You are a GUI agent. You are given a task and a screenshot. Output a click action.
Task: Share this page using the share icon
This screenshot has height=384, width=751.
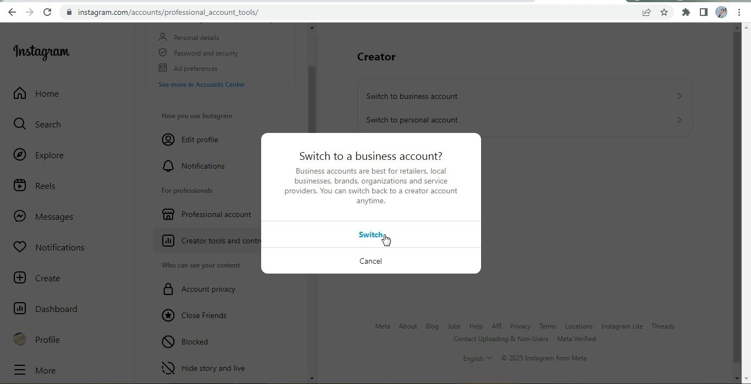(x=647, y=12)
